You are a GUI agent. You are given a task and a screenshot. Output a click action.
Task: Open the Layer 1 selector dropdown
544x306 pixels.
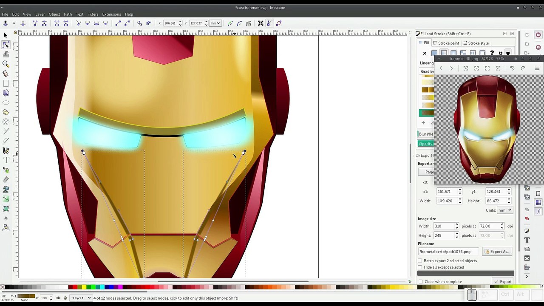pos(81,298)
